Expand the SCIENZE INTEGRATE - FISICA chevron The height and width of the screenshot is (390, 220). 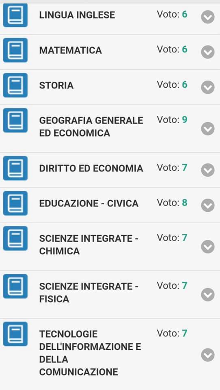click(x=207, y=295)
